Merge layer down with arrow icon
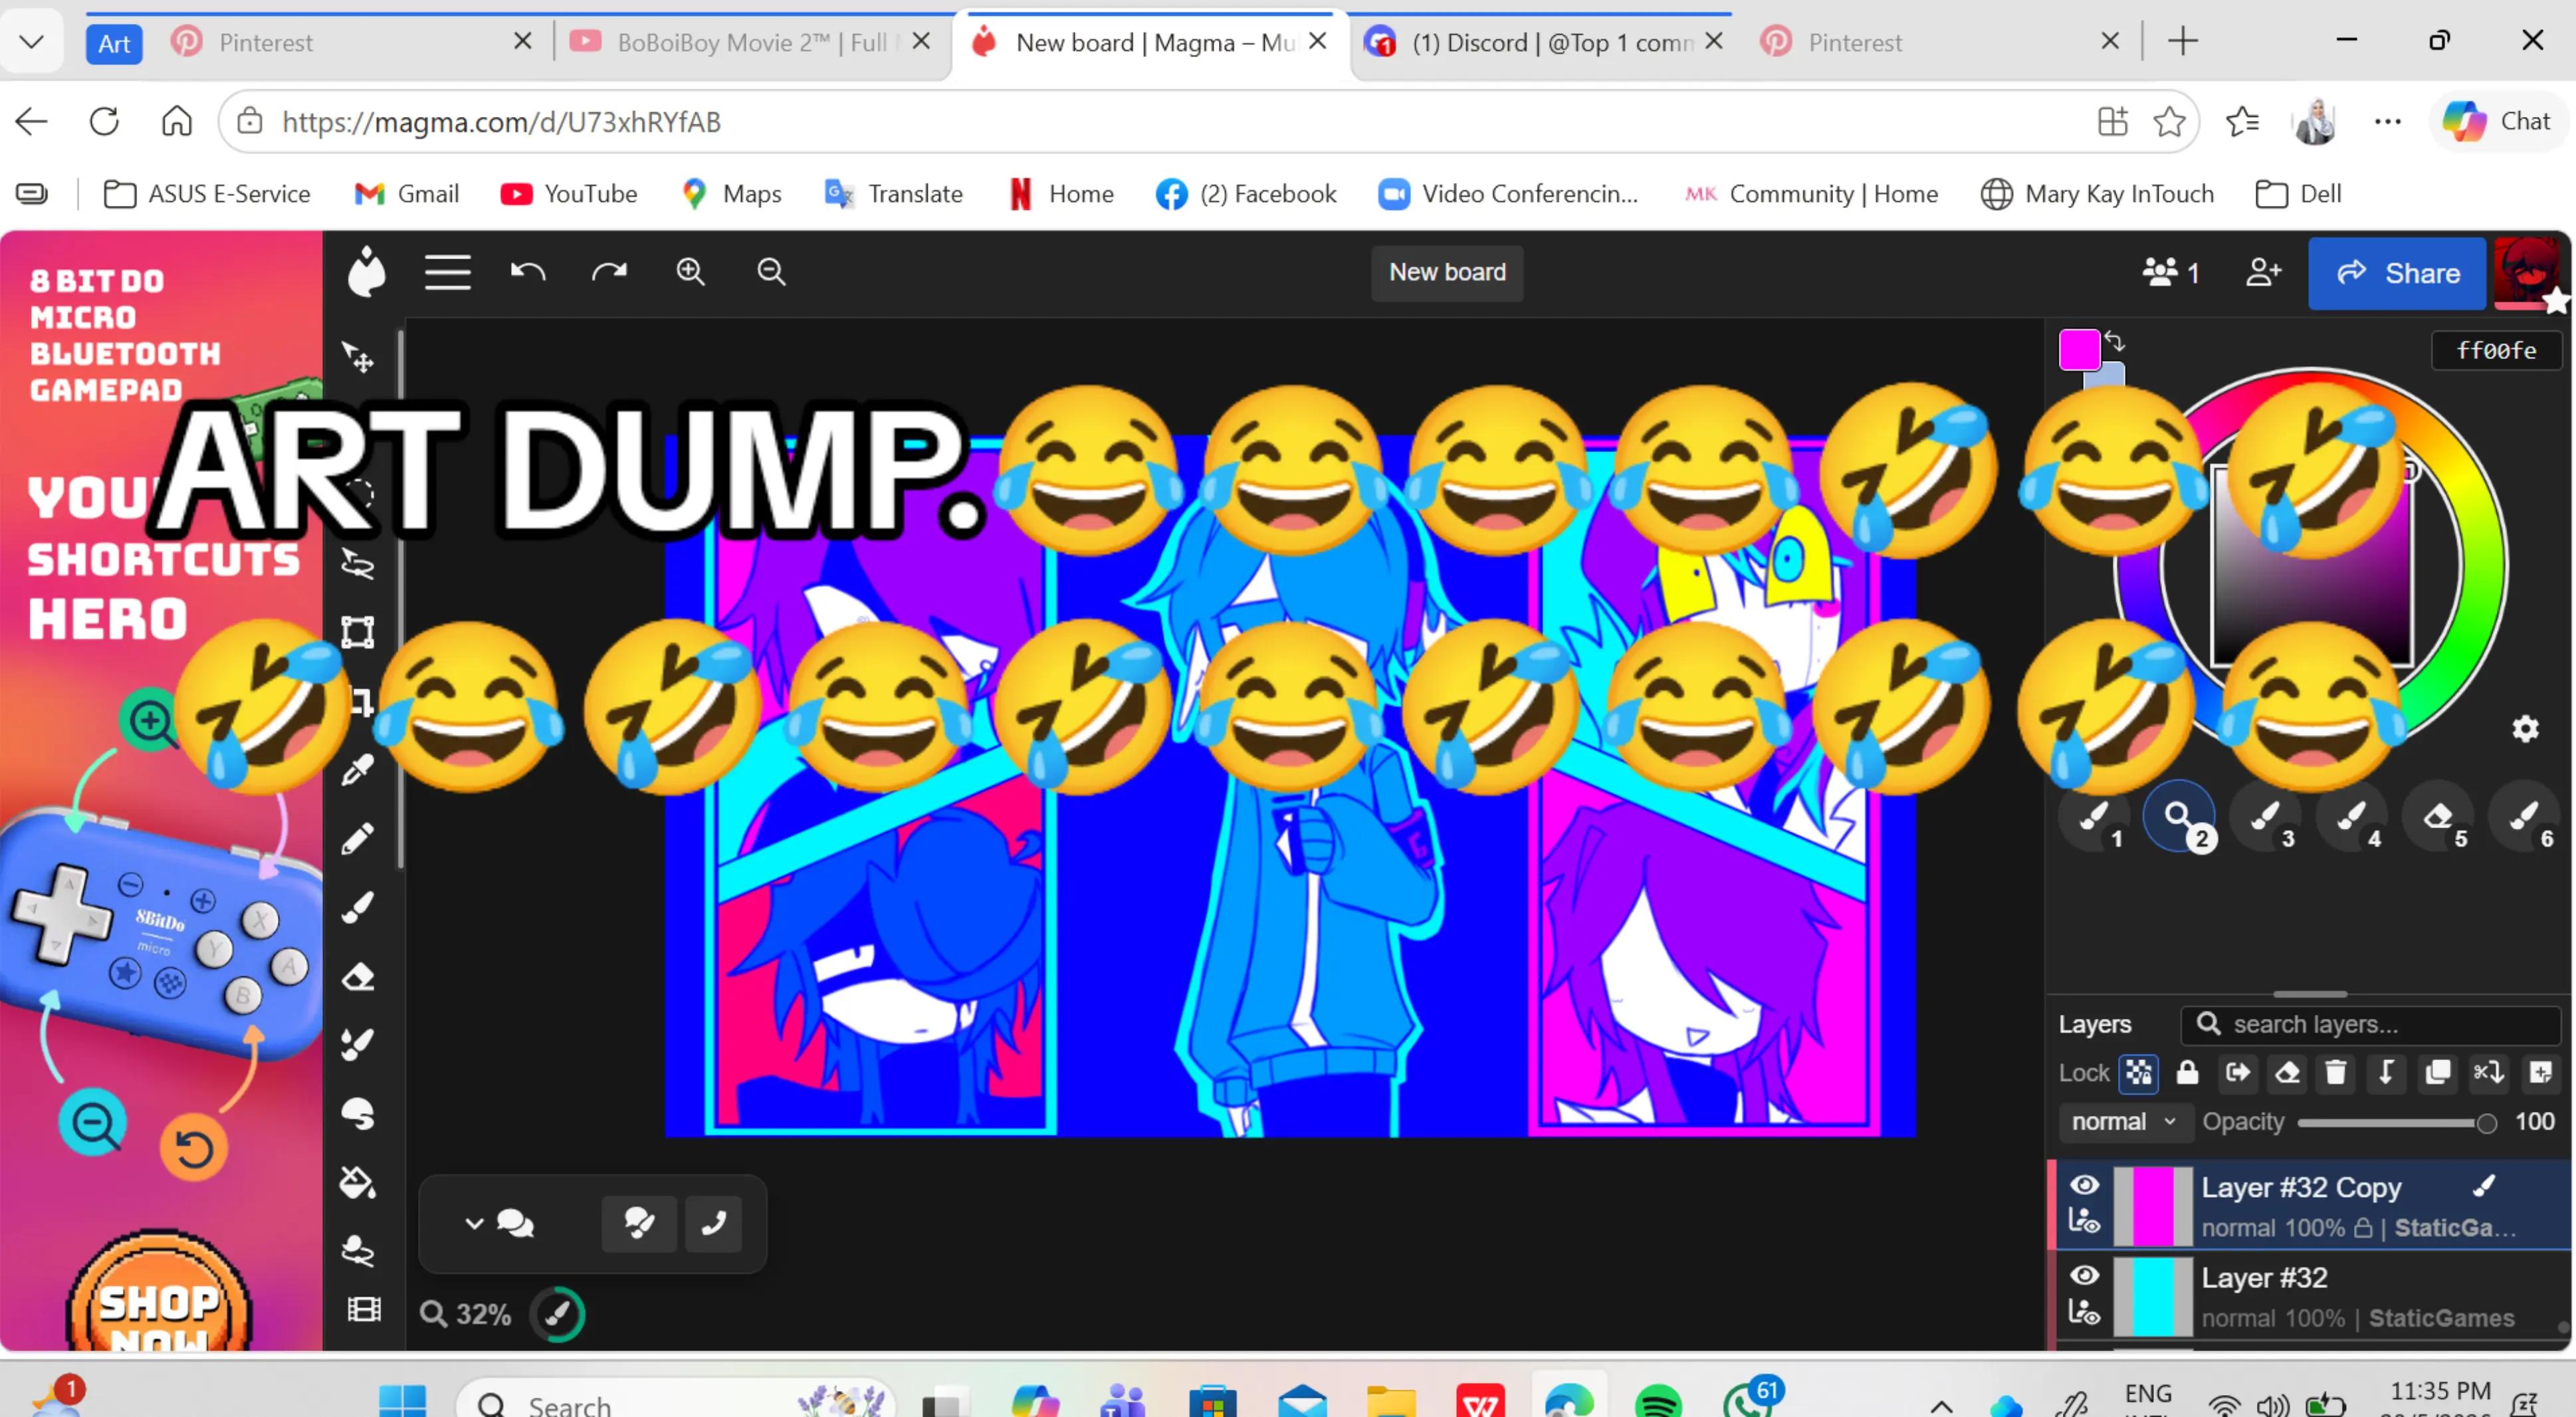This screenshot has width=2576, height=1417. (2386, 1073)
